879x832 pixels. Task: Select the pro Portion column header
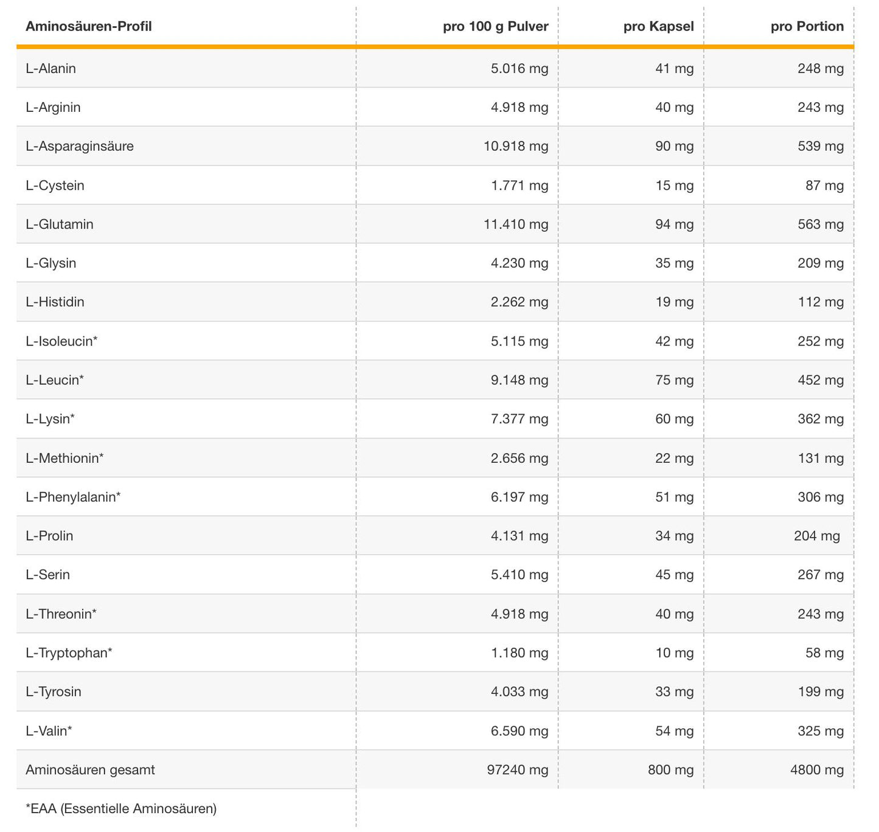tap(807, 26)
